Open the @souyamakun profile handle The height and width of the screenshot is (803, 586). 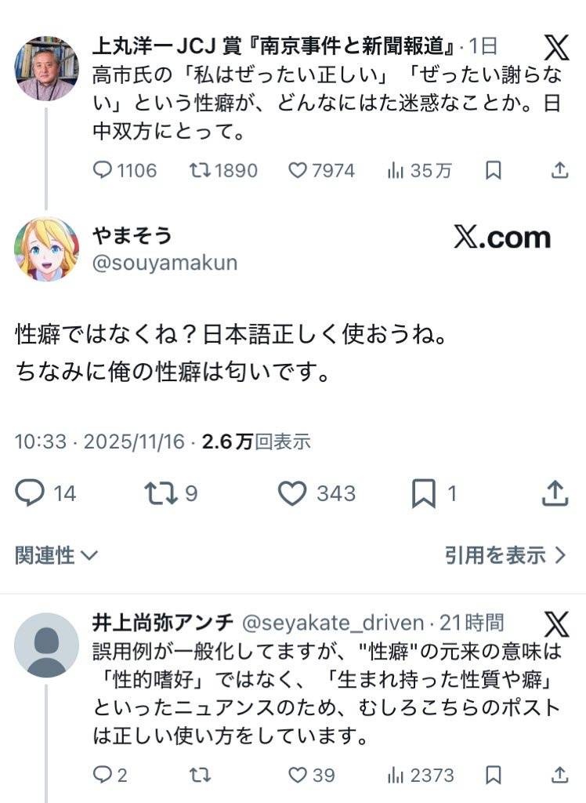tap(165, 263)
